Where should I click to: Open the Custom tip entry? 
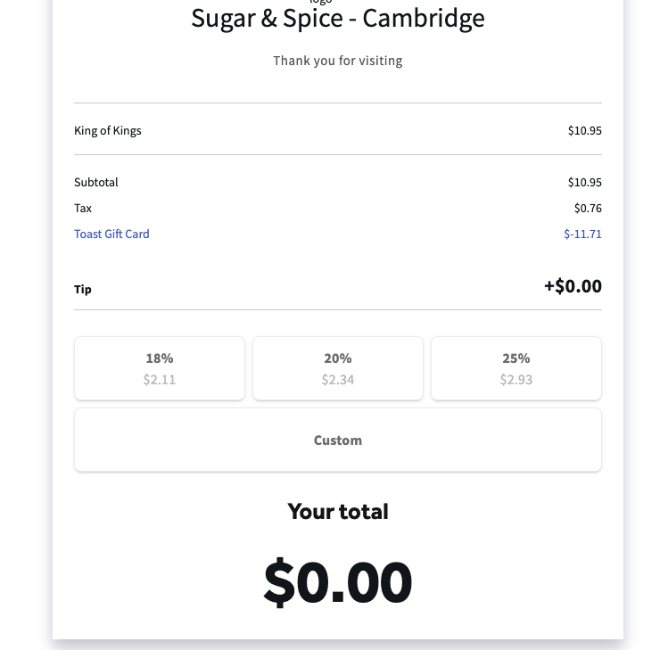[338, 440]
